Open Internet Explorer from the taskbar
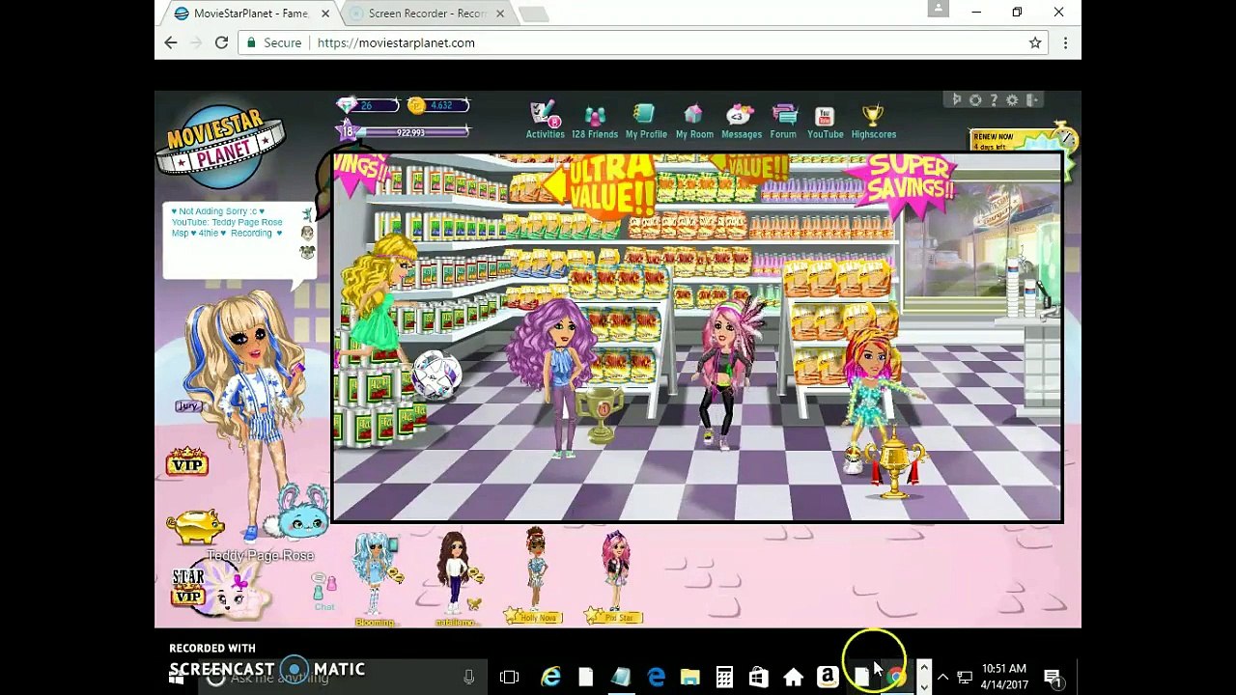 coord(550,678)
